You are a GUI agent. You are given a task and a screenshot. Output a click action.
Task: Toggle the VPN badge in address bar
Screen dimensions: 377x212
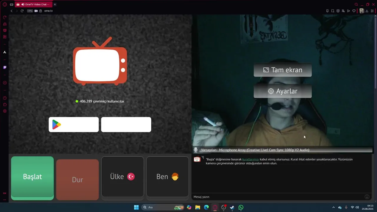click(30, 11)
